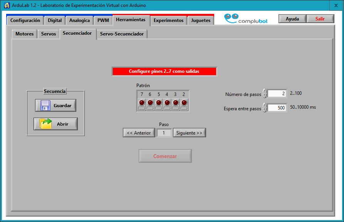Click the Espera entre pasos value field
Screen dimensions: 344x222
tap(277, 108)
